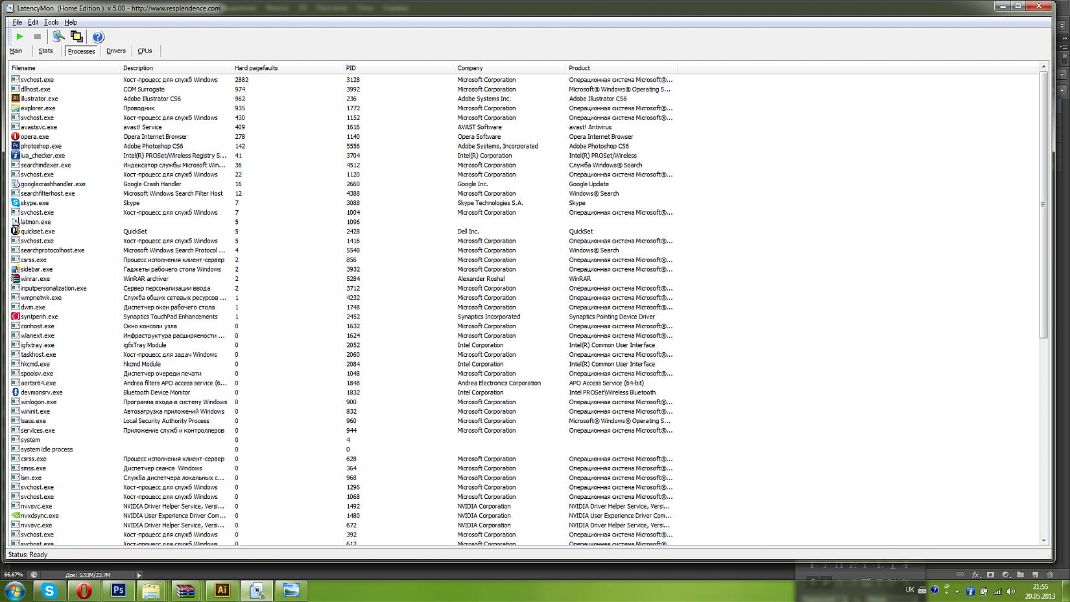Select the avastsvc.exe process row
Image resolution: width=1070 pixels, height=602 pixels.
344,127
